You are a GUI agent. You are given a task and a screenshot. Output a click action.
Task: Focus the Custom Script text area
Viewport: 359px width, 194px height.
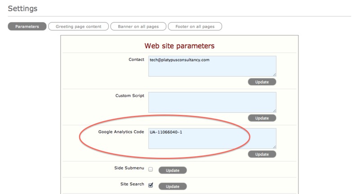(x=212, y=102)
